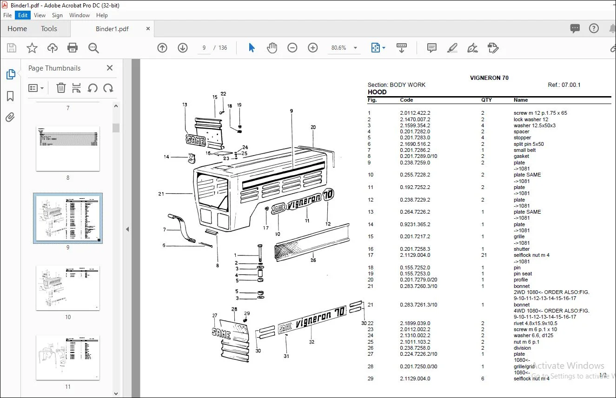Open the Window menu
616x398 pixels.
pyautogui.click(x=79, y=15)
